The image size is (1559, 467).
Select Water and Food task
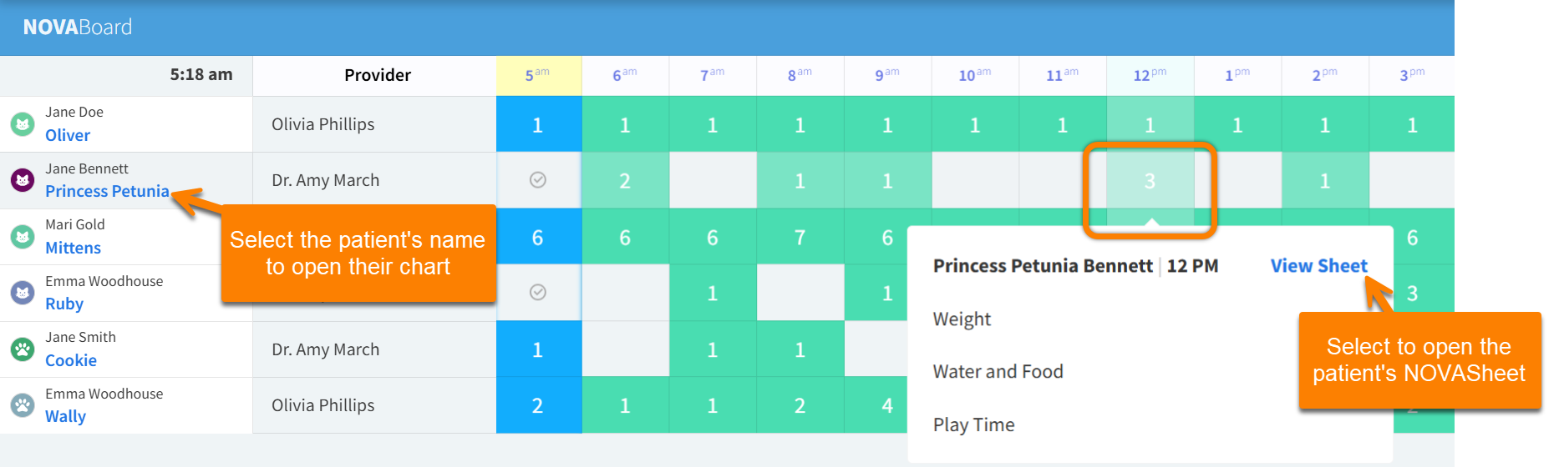coord(998,372)
